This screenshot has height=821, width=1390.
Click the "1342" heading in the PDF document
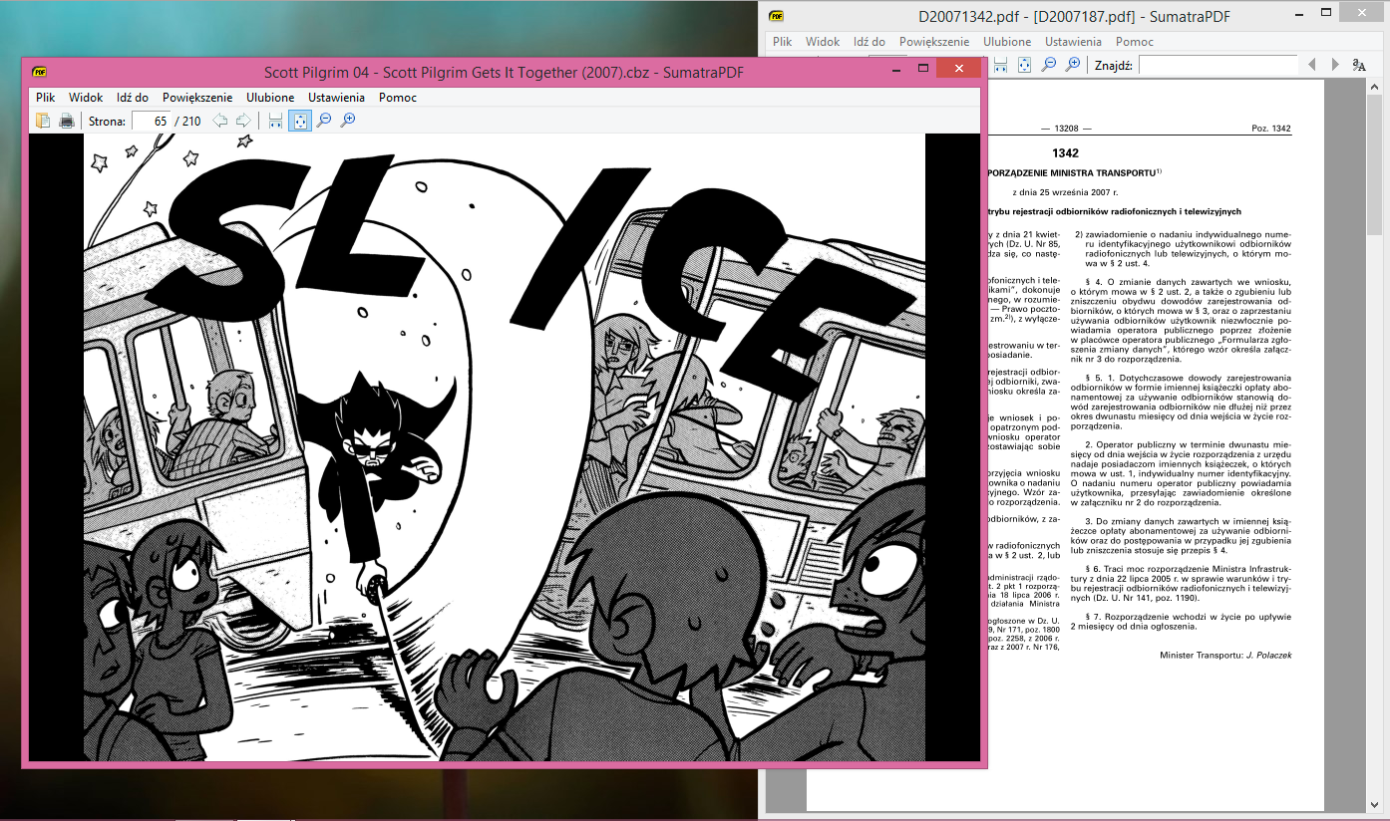[x=1065, y=153]
